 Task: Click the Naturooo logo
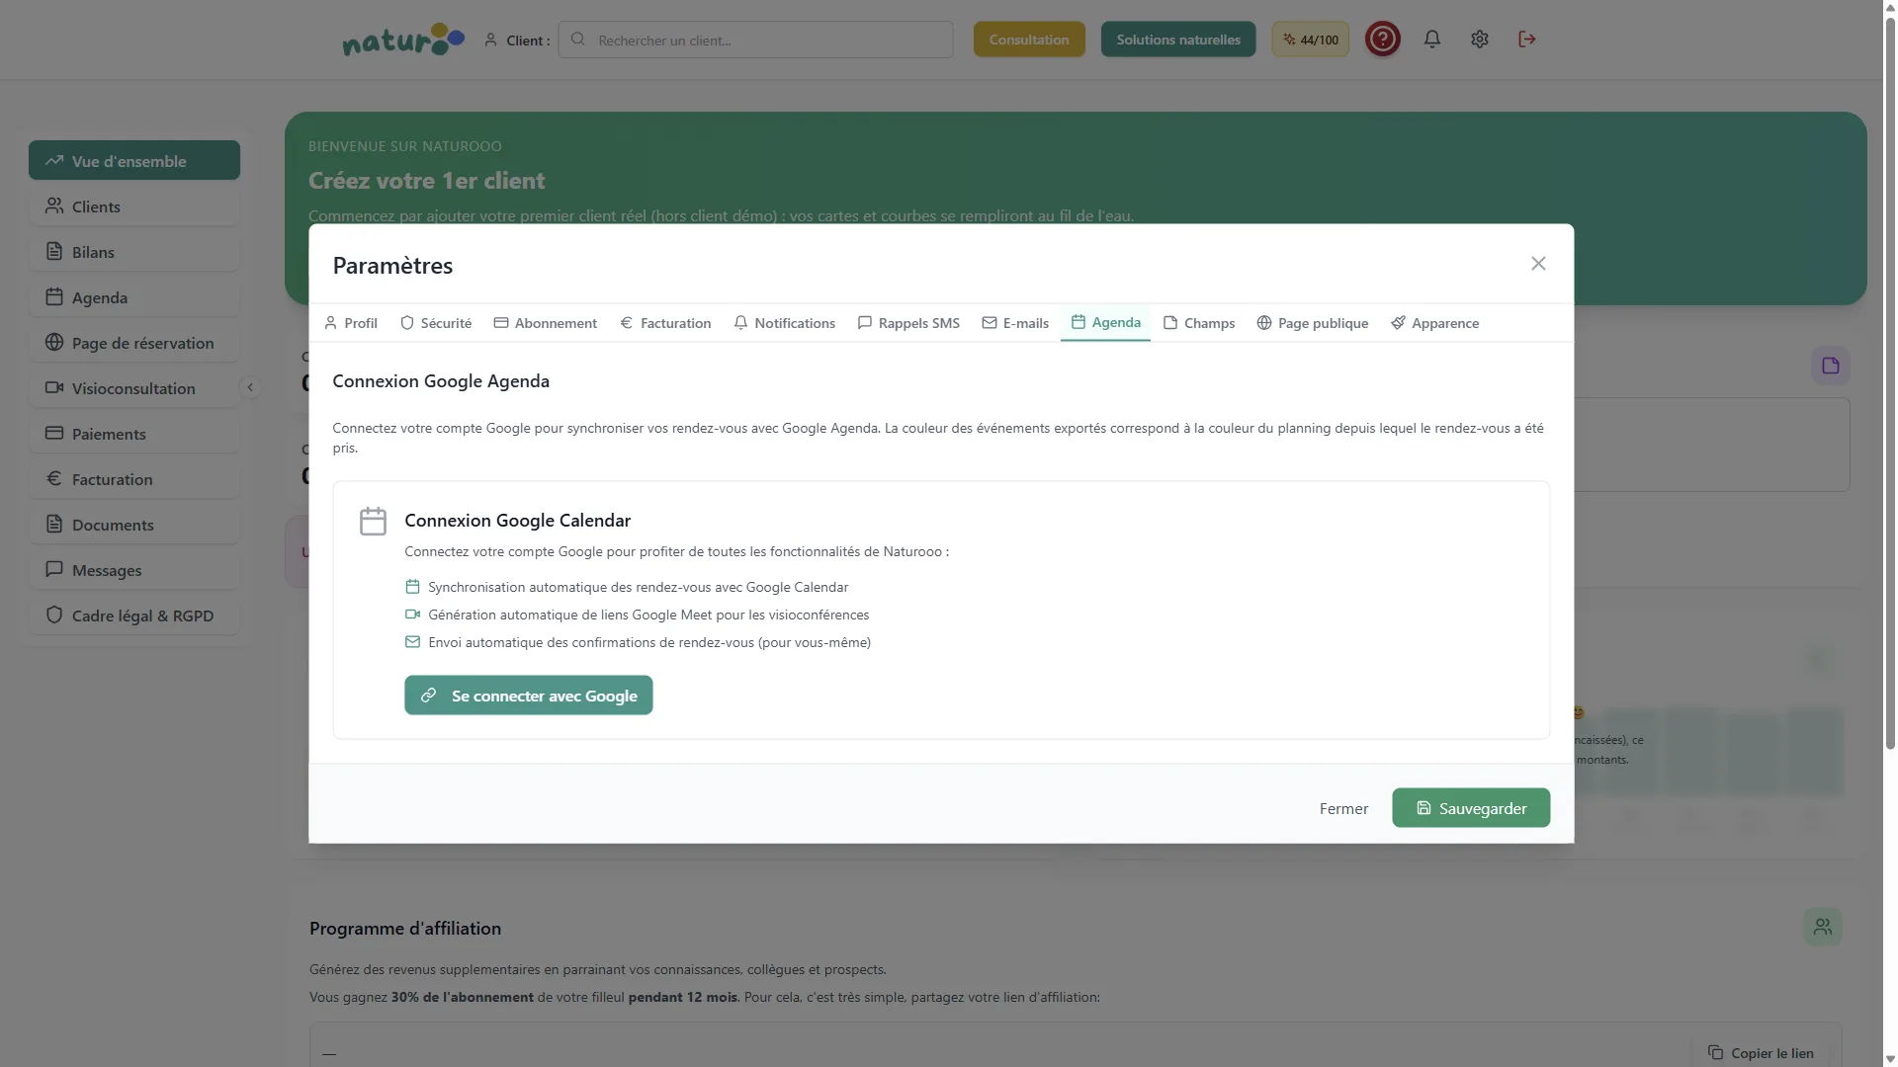point(402,40)
